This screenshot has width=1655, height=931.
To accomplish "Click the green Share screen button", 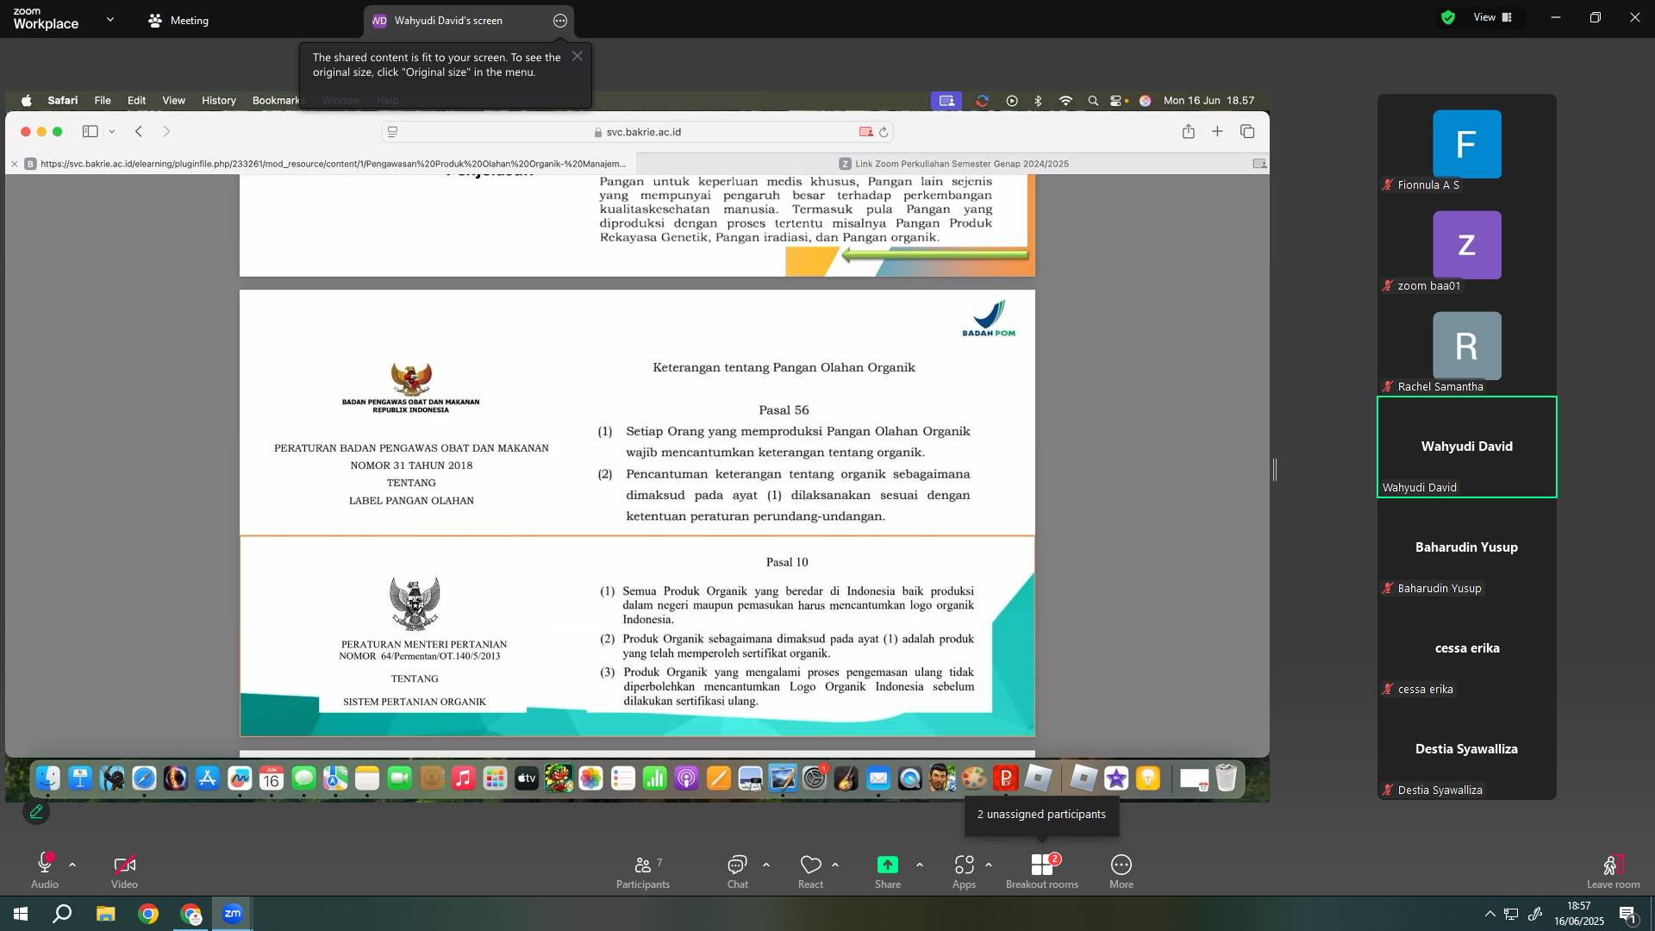I will point(888,871).
